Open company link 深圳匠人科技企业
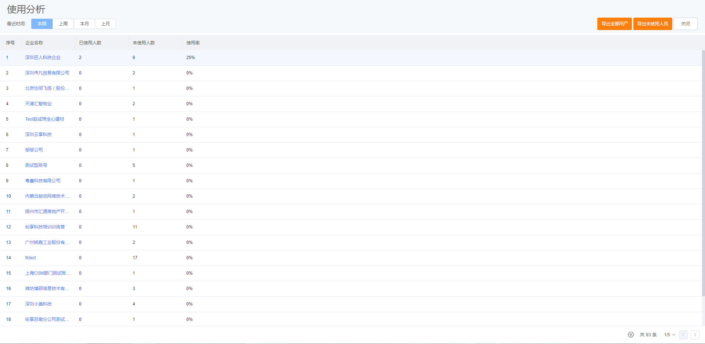This screenshot has height=344, width=705. [43, 58]
